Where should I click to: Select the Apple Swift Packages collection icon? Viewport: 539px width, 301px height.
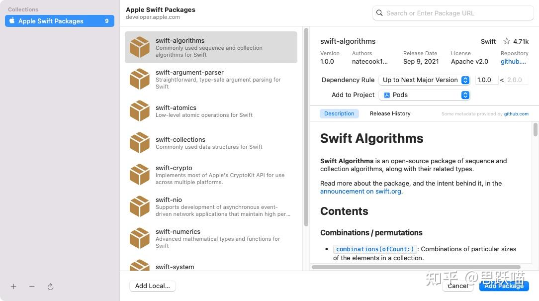click(11, 21)
